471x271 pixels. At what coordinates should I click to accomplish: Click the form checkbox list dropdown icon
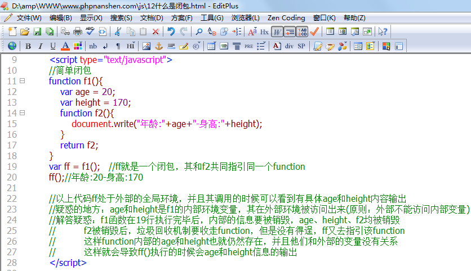point(370,46)
